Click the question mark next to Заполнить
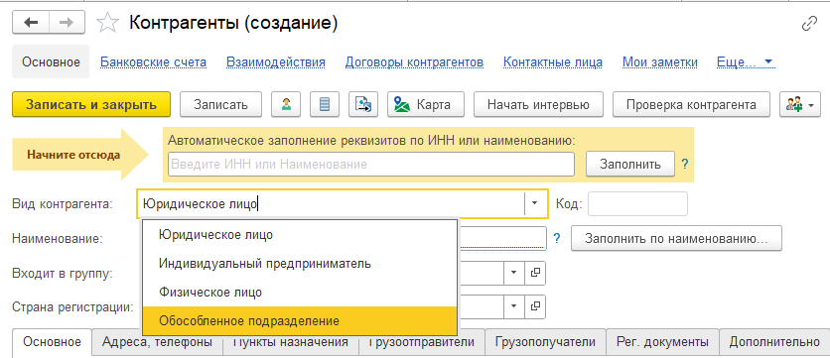The width and height of the screenshot is (830, 358). pos(684,164)
